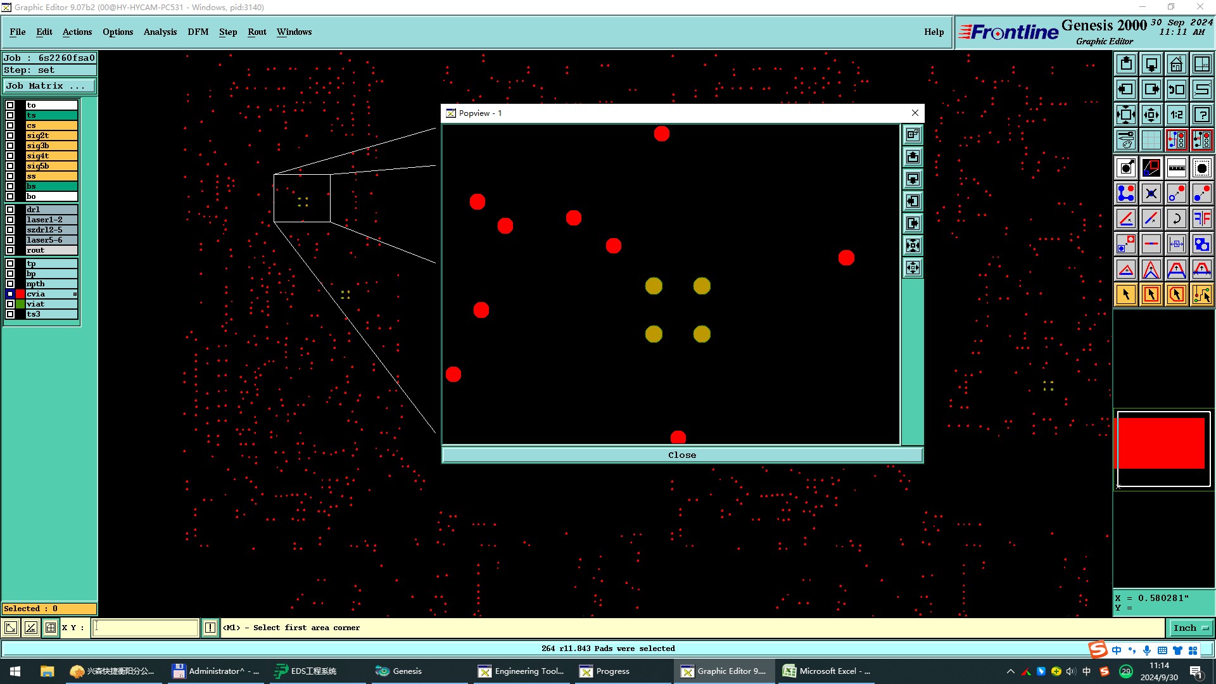Click the Close button in Popview
This screenshot has height=684, width=1216.
[682, 455]
